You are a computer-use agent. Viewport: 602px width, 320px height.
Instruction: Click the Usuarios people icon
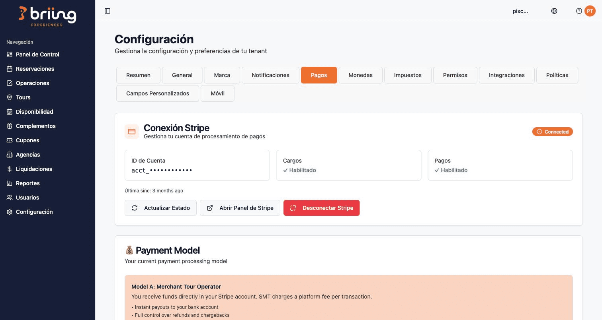[x=10, y=198]
